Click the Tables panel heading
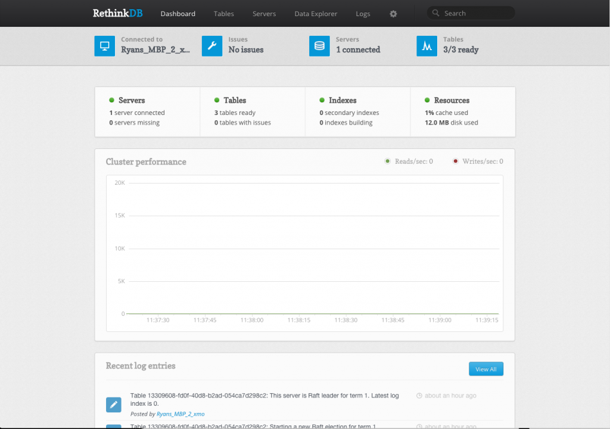The image size is (610, 429). click(x=235, y=101)
